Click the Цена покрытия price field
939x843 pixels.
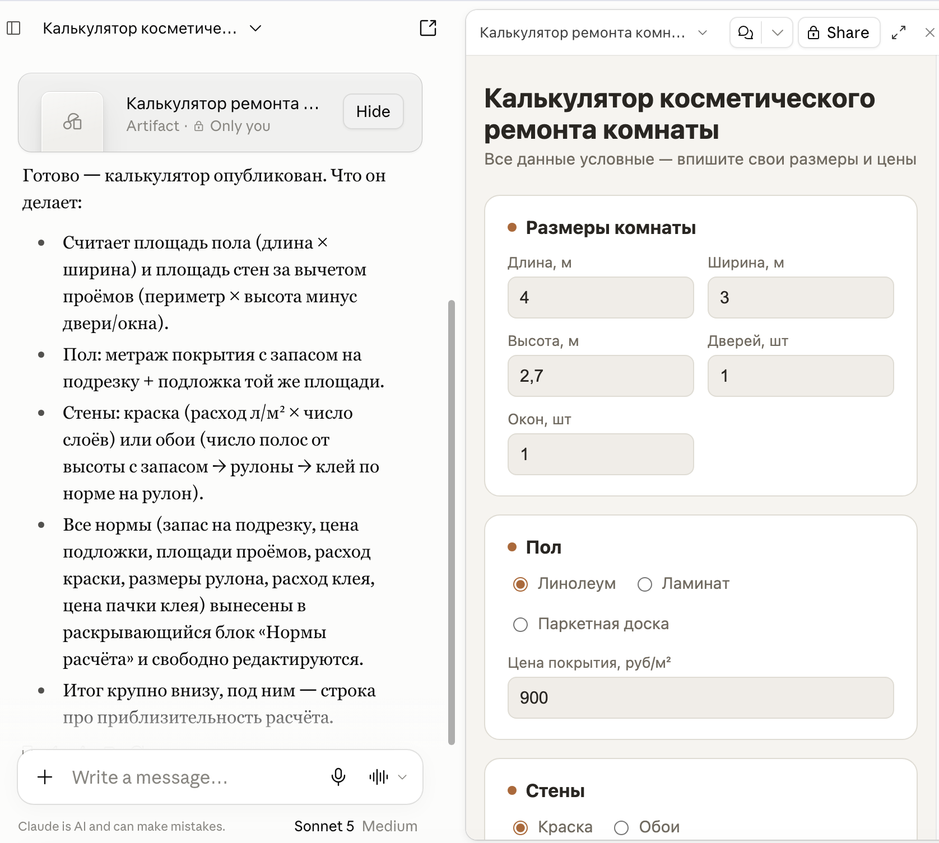[x=700, y=697]
